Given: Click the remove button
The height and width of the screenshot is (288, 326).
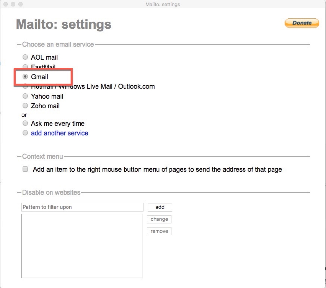Looking at the screenshot, I should click(x=159, y=231).
